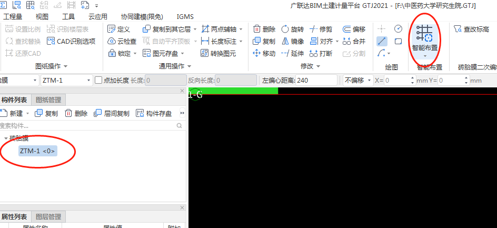Image resolution: width=497 pixels, height=228 pixels.
Task: Click the 层间复制 button
Action: click(112, 113)
